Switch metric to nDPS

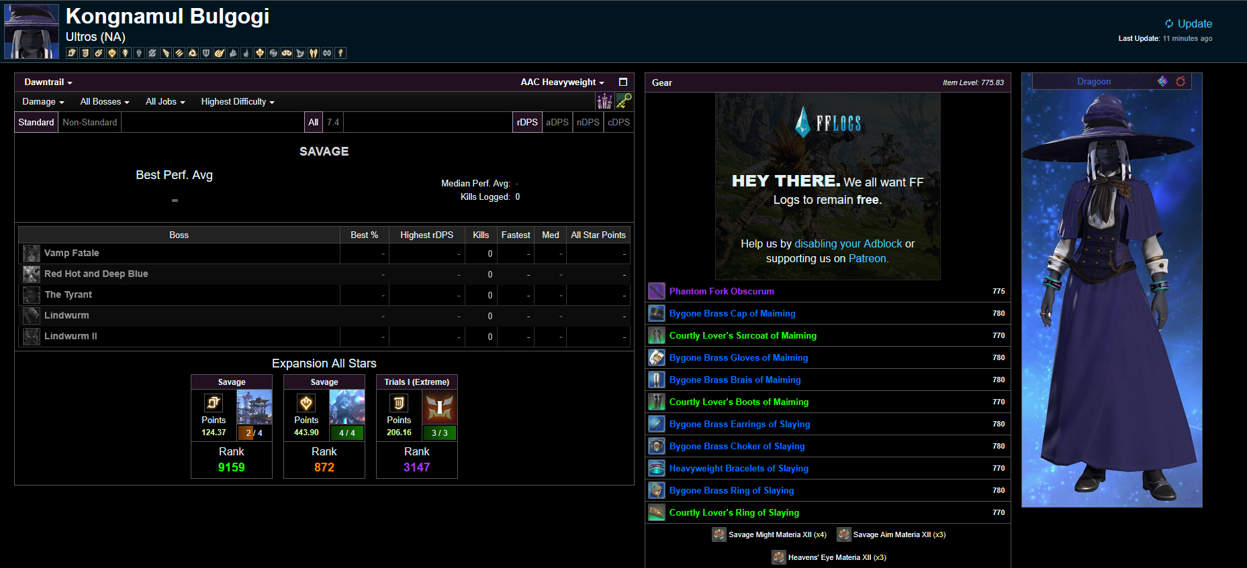point(588,122)
